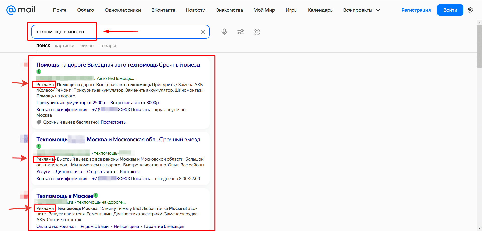Open the Услуги sitelink
This screenshot has width=482, height=231.
(x=43, y=172)
